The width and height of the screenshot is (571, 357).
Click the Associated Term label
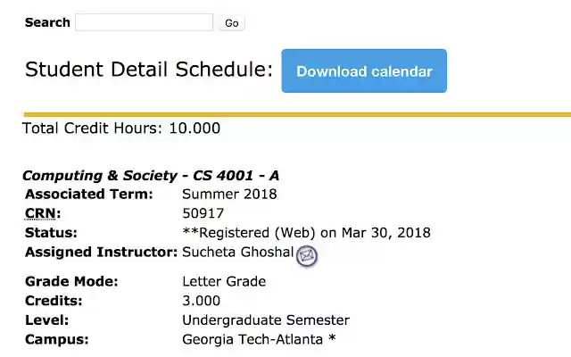tap(88, 194)
